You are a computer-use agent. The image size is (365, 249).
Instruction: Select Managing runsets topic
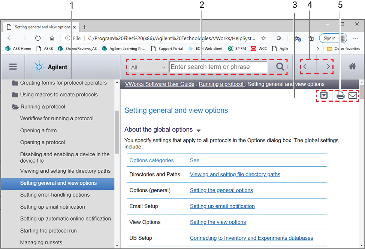click(41, 243)
